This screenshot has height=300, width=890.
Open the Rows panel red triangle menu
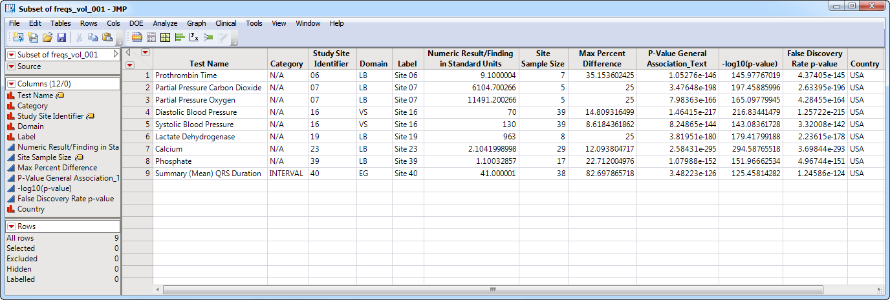pyautogui.click(x=12, y=226)
